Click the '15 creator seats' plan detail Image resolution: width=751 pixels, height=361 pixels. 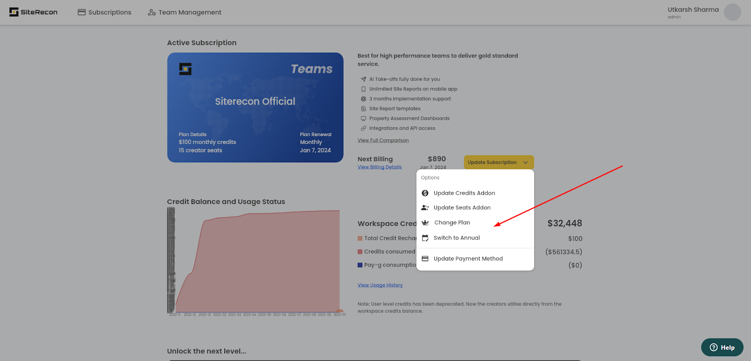[x=200, y=151]
